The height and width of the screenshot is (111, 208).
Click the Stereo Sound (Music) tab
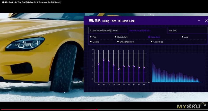148,30
